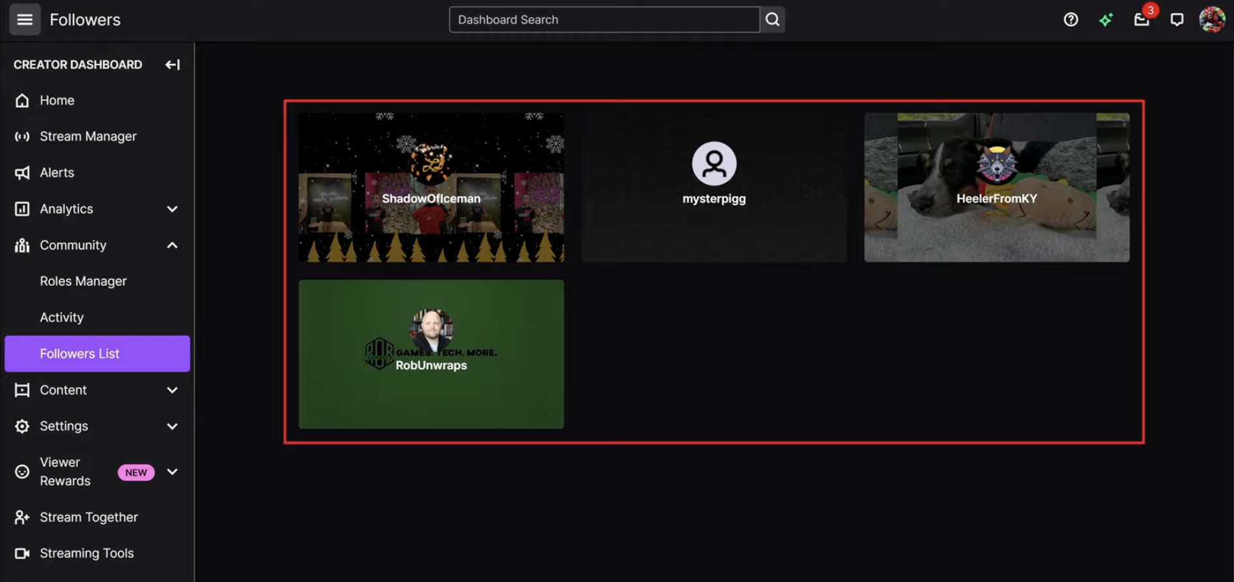The height and width of the screenshot is (582, 1234).
Task: Click the Content label in sidebar
Action: (63, 390)
